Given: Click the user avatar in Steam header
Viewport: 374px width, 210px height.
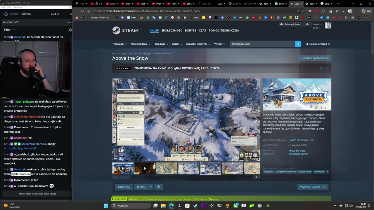Looking at the screenshot, I should [x=328, y=25].
